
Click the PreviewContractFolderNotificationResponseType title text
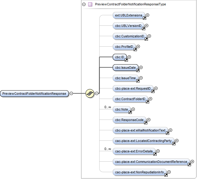[x=130, y=4]
